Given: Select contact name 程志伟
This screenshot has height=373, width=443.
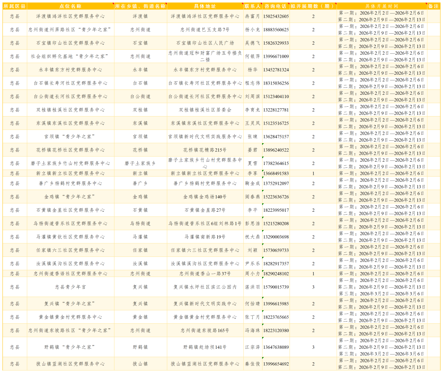Looking at the screenshot, I should (253, 83).
